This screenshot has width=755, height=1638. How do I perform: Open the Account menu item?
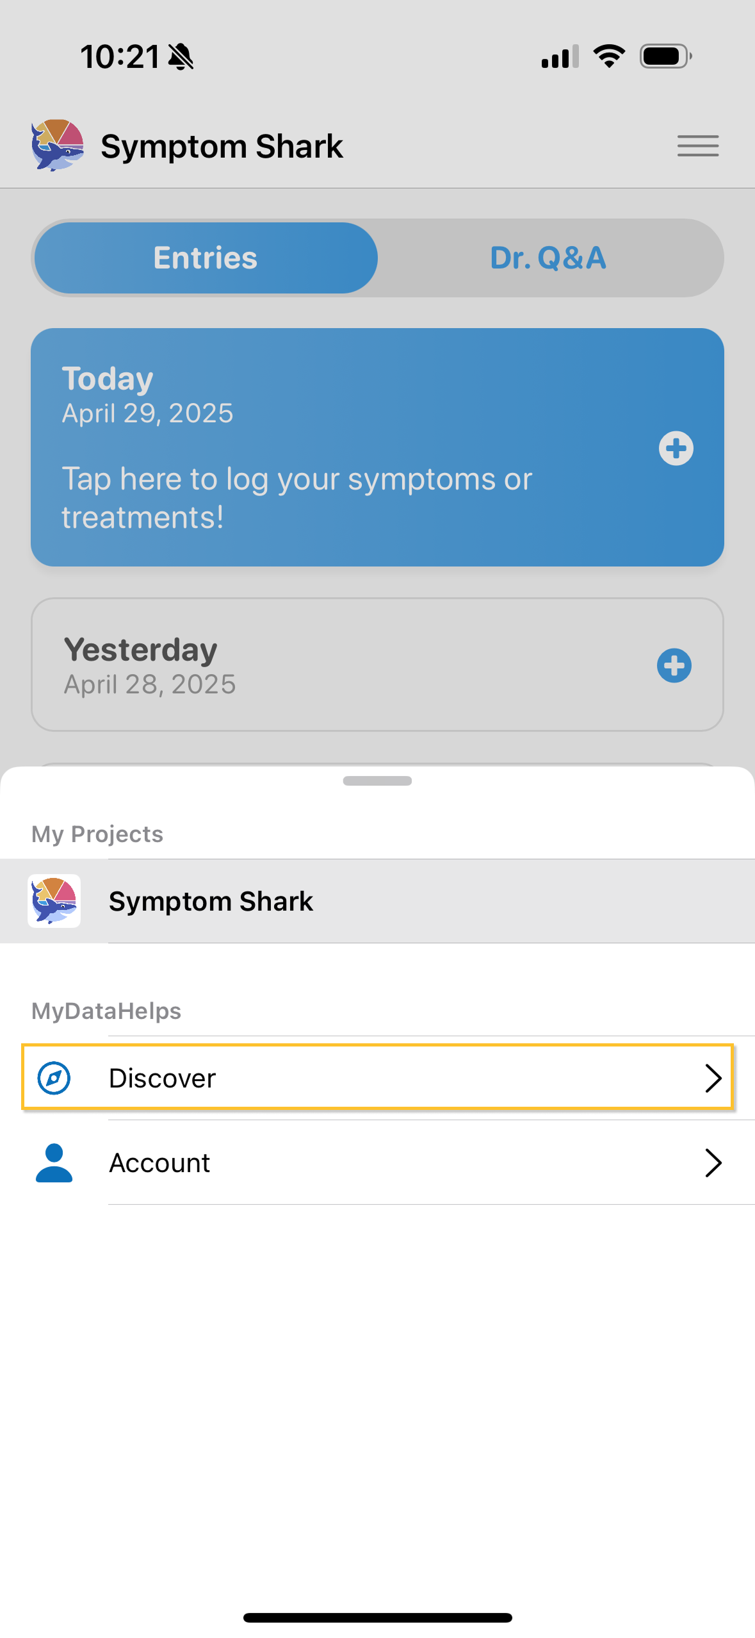(x=160, y=1162)
